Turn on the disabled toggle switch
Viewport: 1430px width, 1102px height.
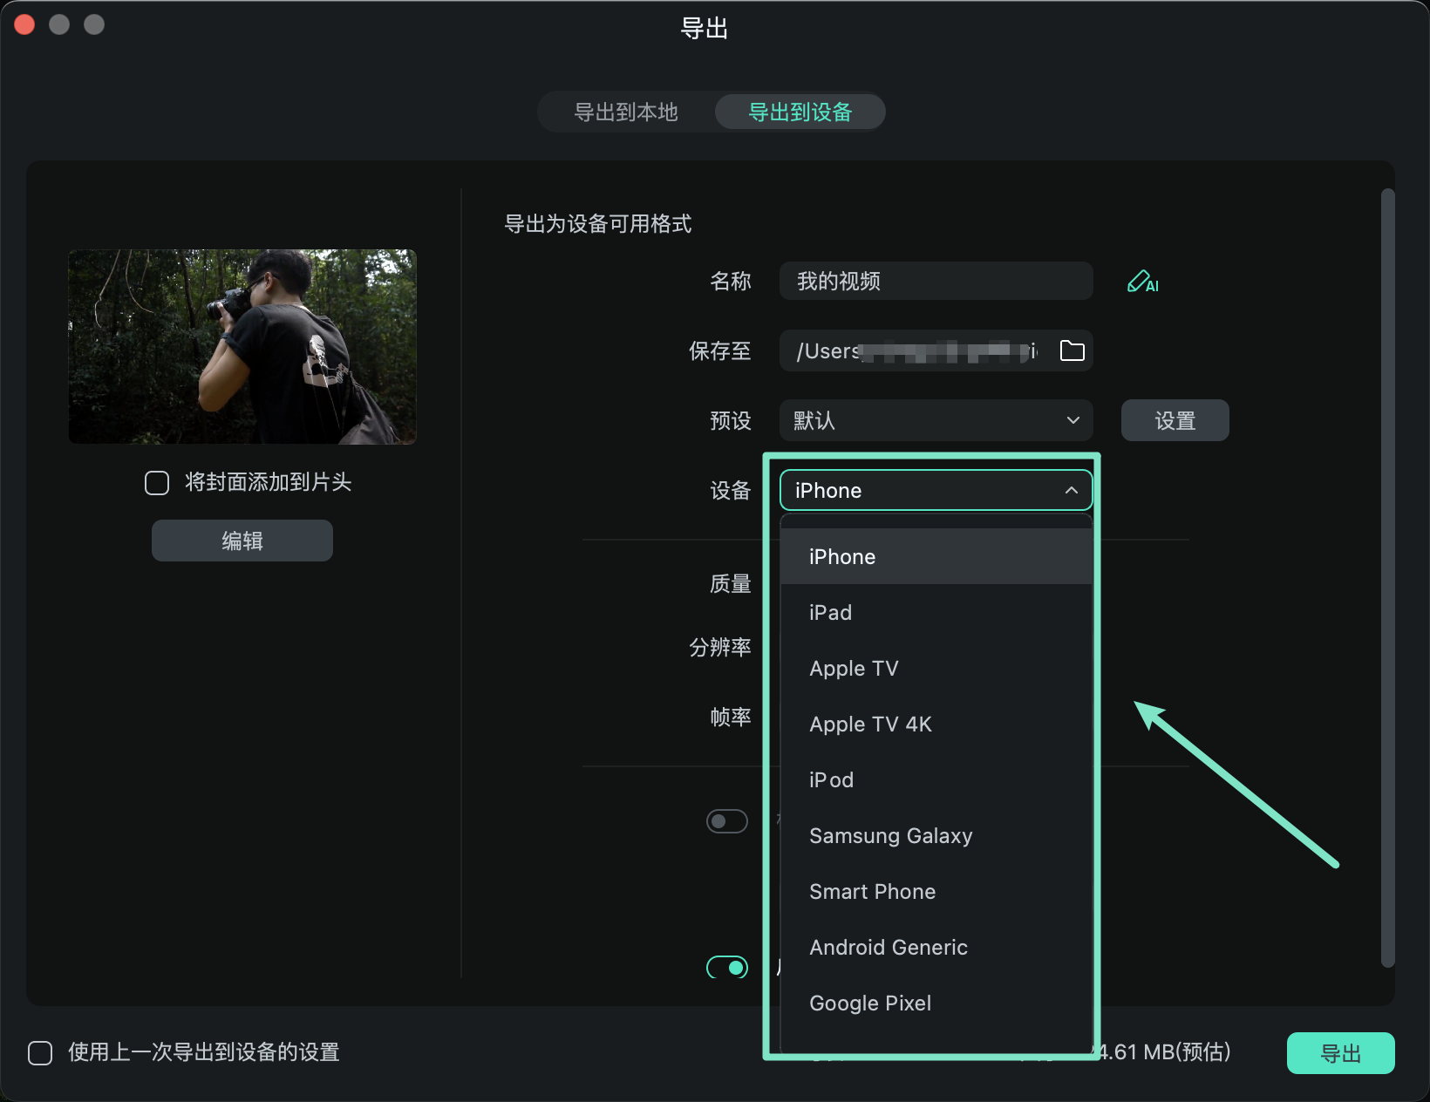[x=726, y=820]
